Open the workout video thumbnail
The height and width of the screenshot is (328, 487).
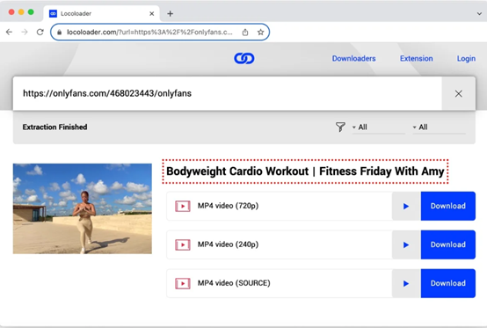tap(83, 208)
